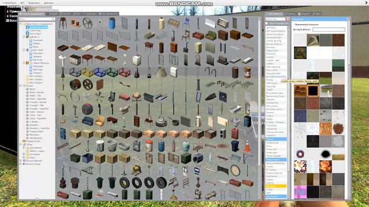
Task: Open the NPC spawn menu tab
Action: [x=77, y=14]
